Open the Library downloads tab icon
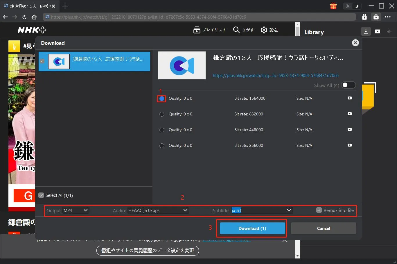The width and height of the screenshot is (397, 264). pyautogui.click(x=366, y=31)
